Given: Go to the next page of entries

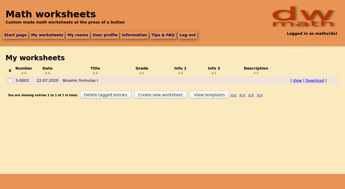Looking at the screenshot, I should click(x=251, y=95).
